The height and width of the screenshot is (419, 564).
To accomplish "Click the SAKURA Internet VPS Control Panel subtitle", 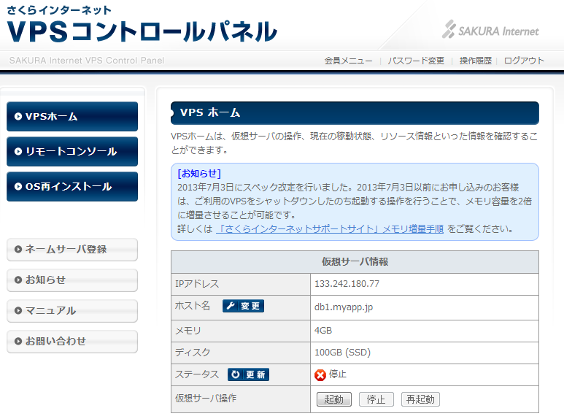I will coord(86,61).
